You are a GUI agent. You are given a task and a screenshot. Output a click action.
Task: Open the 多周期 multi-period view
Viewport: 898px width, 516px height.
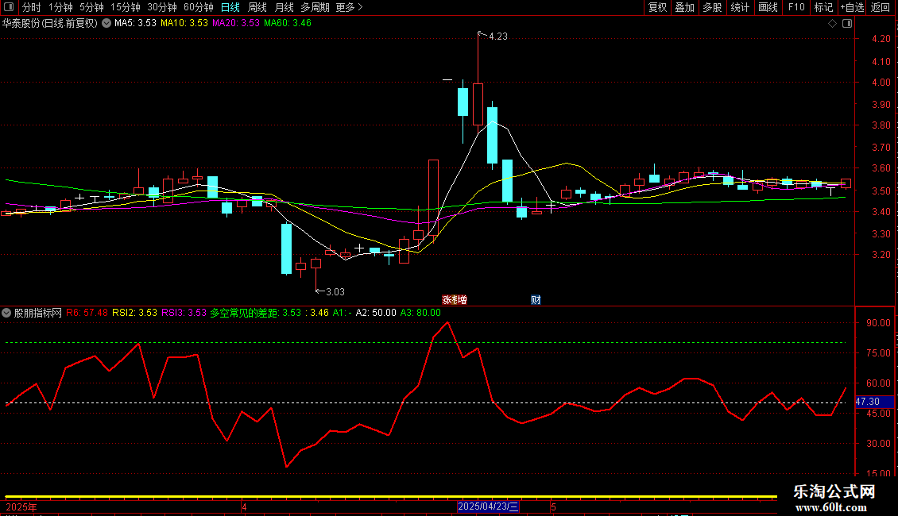[315, 7]
